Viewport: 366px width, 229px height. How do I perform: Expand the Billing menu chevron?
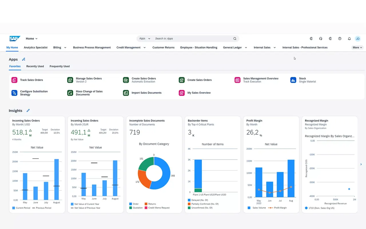pyautogui.click(x=65, y=48)
